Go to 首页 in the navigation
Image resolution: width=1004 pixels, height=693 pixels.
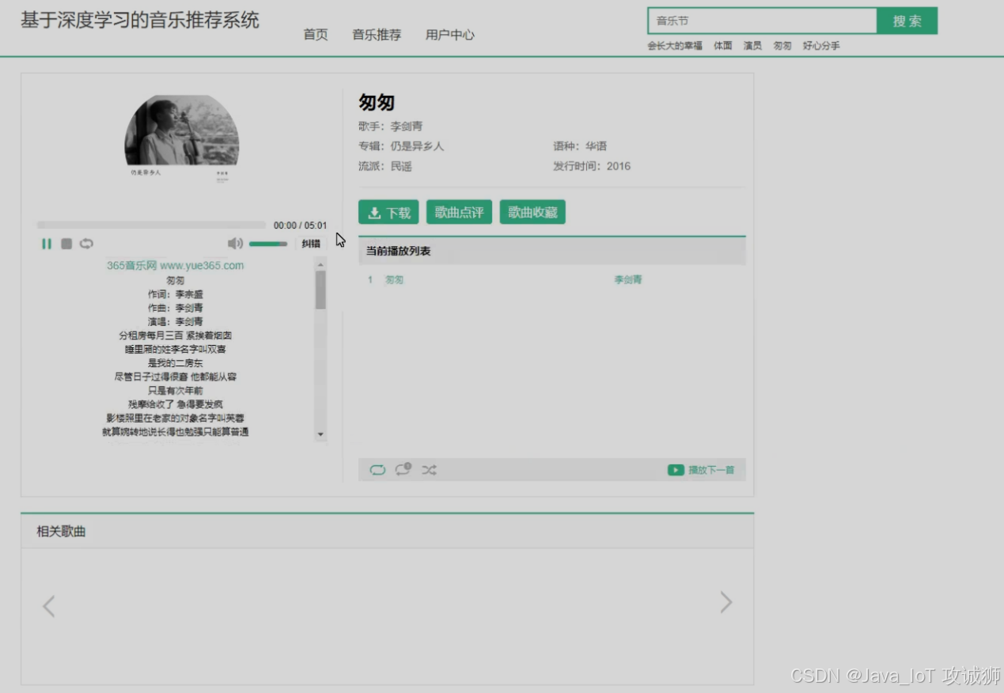tap(316, 35)
